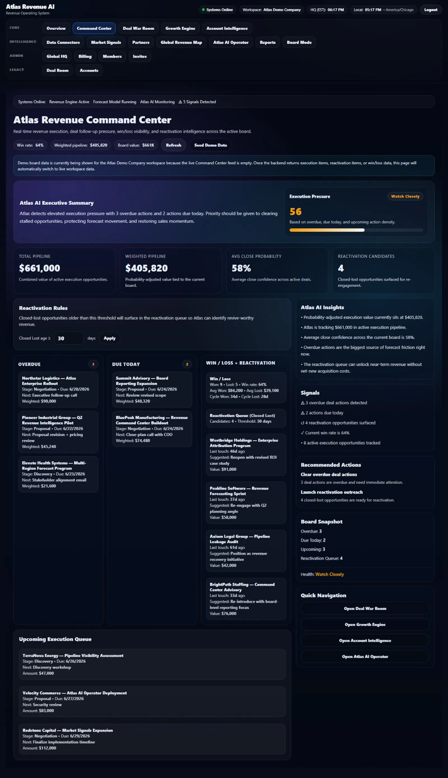Click the 5 Signals Detected warning indicator
The height and width of the screenshot is (778, 448).
tap(197, 102)
